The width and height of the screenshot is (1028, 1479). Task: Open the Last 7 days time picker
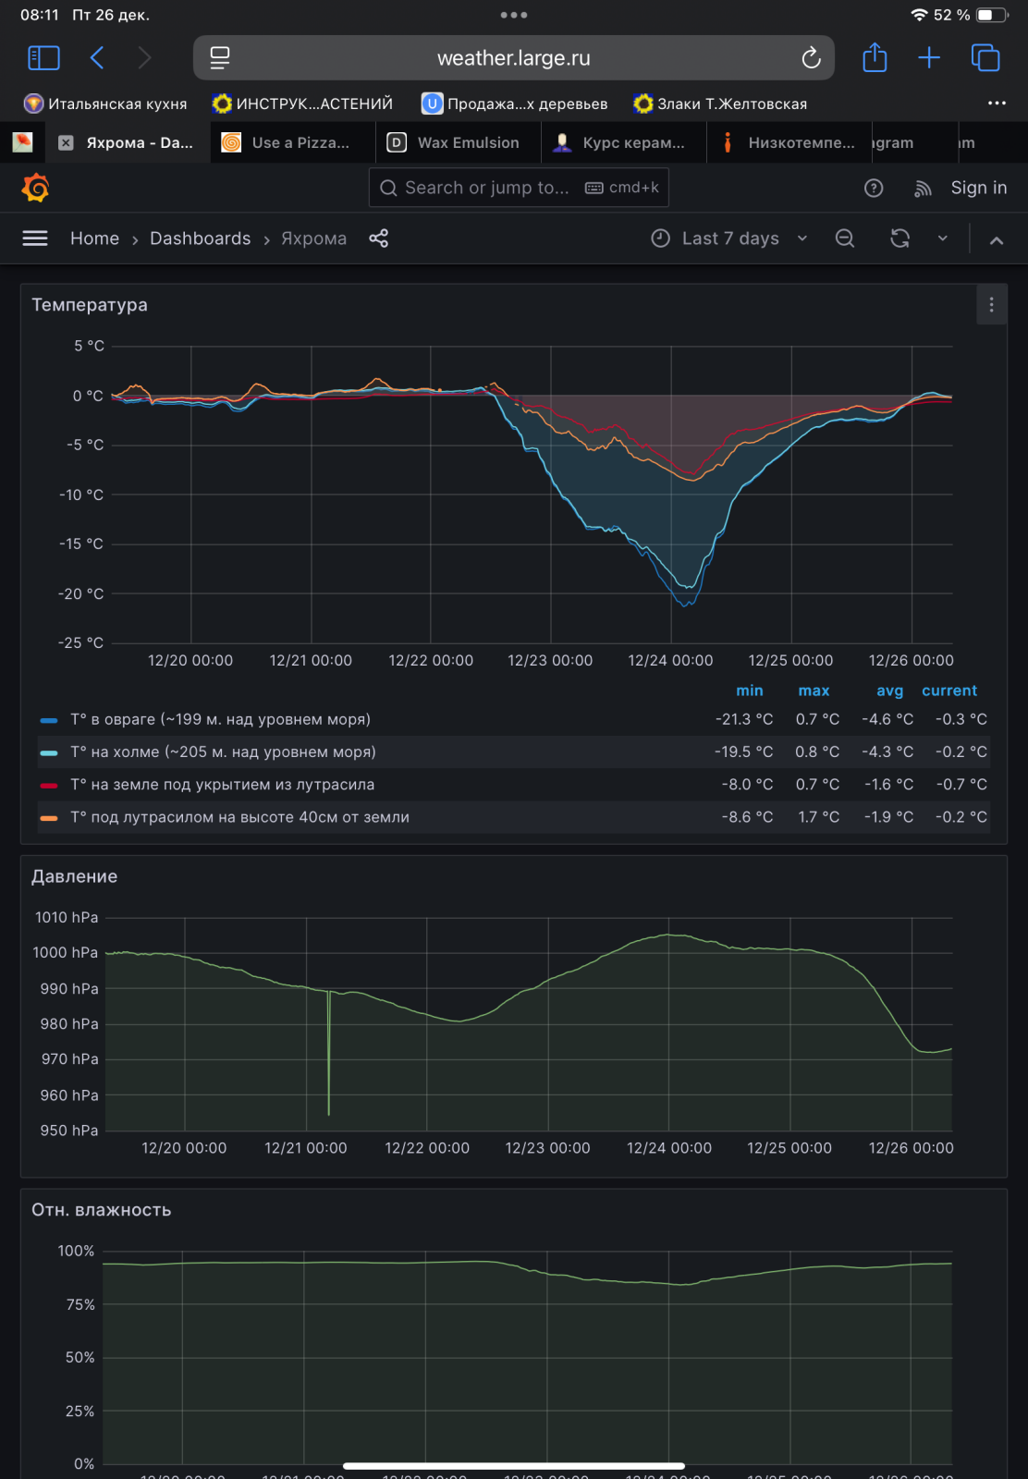pos(729,238)
